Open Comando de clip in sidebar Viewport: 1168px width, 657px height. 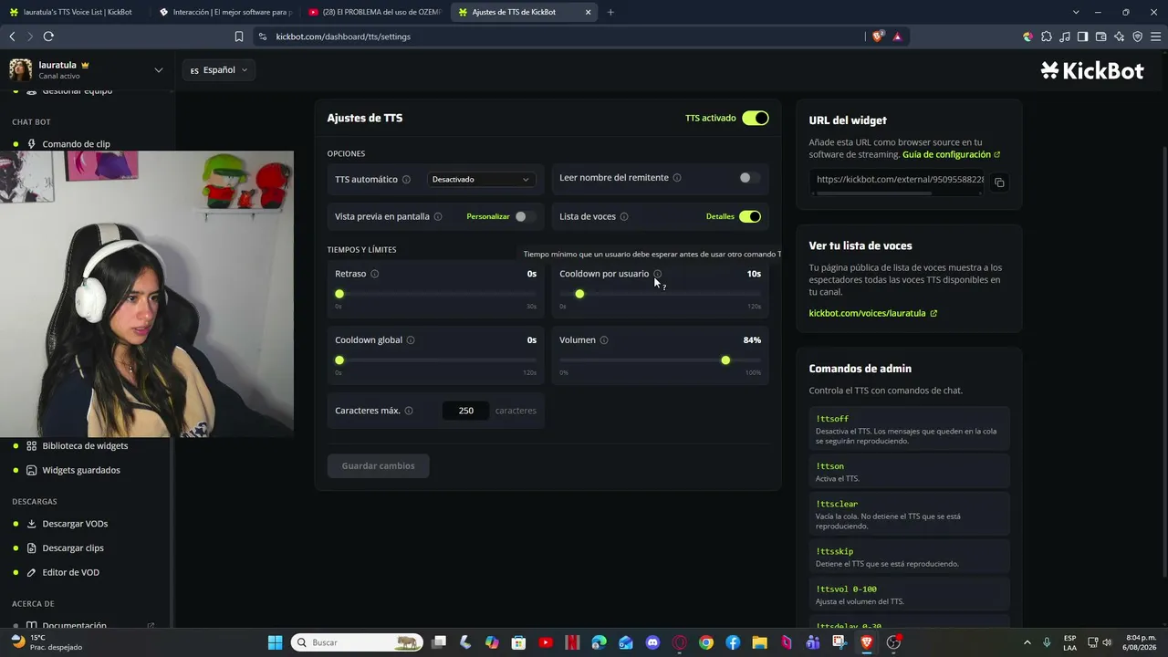[76, 144]
